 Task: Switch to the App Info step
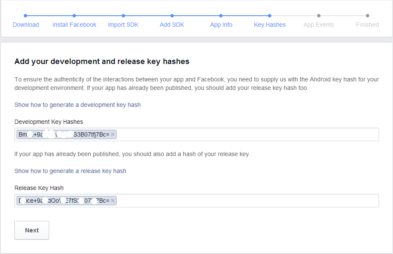221,25
